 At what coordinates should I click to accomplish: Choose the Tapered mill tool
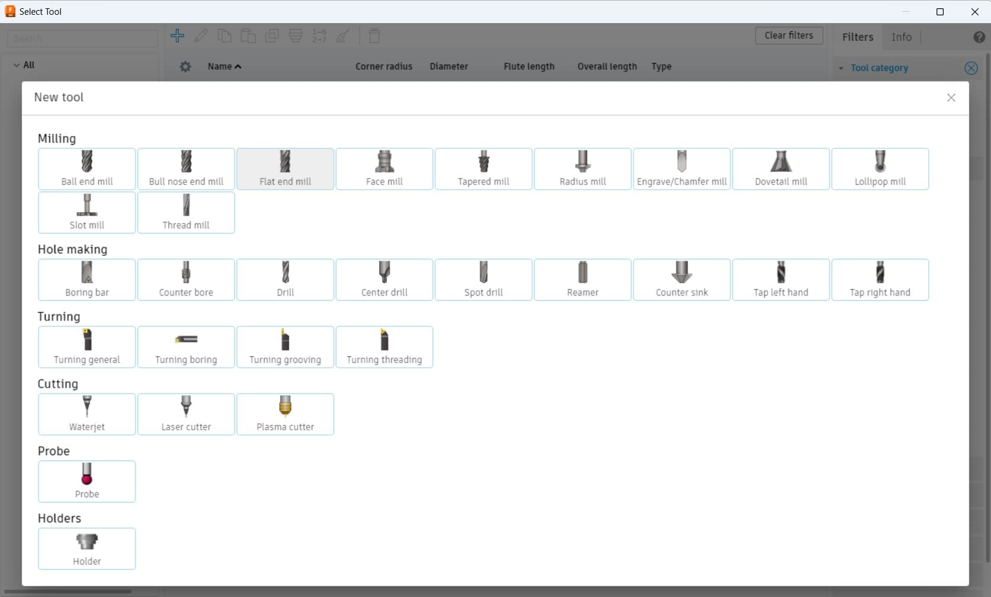(484, 169)
